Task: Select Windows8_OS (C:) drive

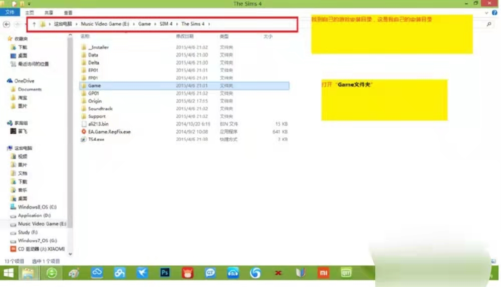Action: pos(34,207)
